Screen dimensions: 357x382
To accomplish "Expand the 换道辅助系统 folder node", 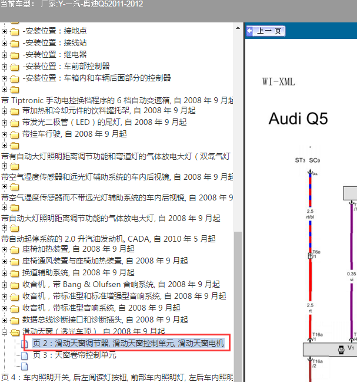I will (4, 273).
